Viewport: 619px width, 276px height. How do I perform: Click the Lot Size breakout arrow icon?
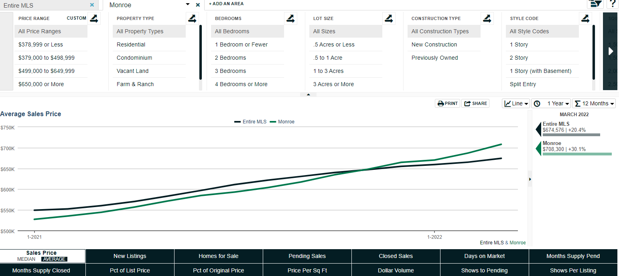tap(389, 18)
